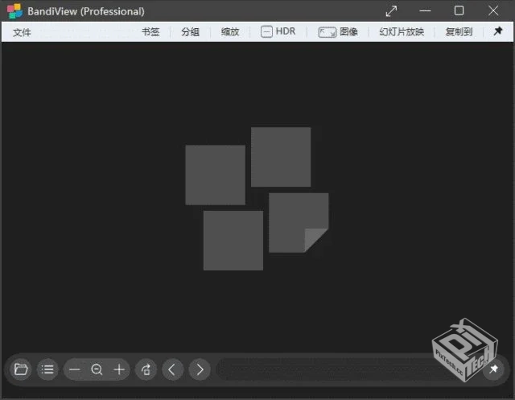
Task: Pin the top toolbar with the pin icon
Action: (x=498, y=31)
